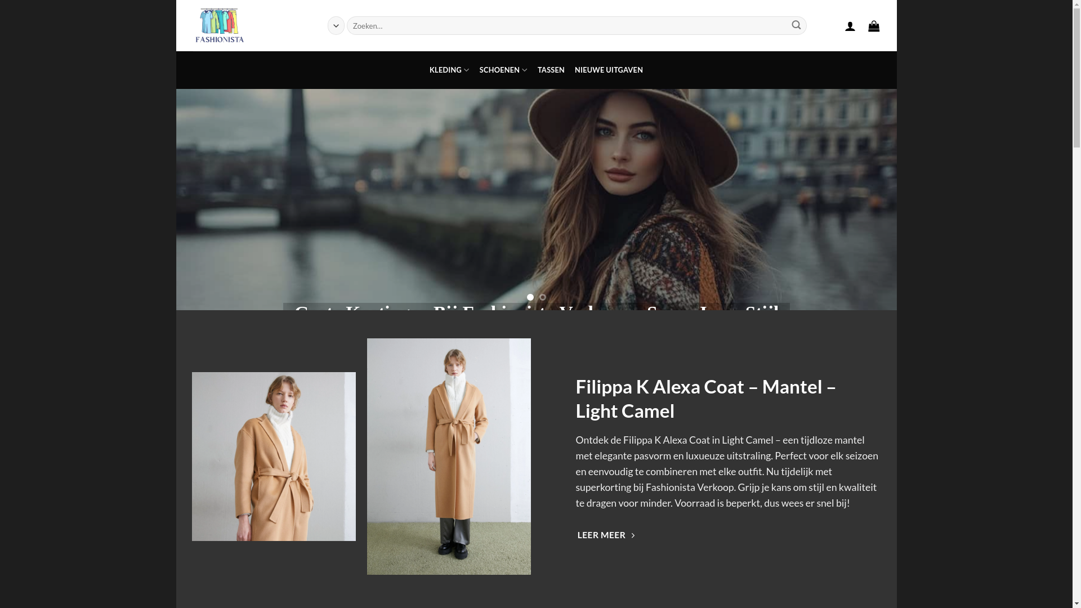The height and width of the screenshot is (608, 1081).
Task: Click the LEER MEER button
Action: pyautogui.click(x=607, y=535)
